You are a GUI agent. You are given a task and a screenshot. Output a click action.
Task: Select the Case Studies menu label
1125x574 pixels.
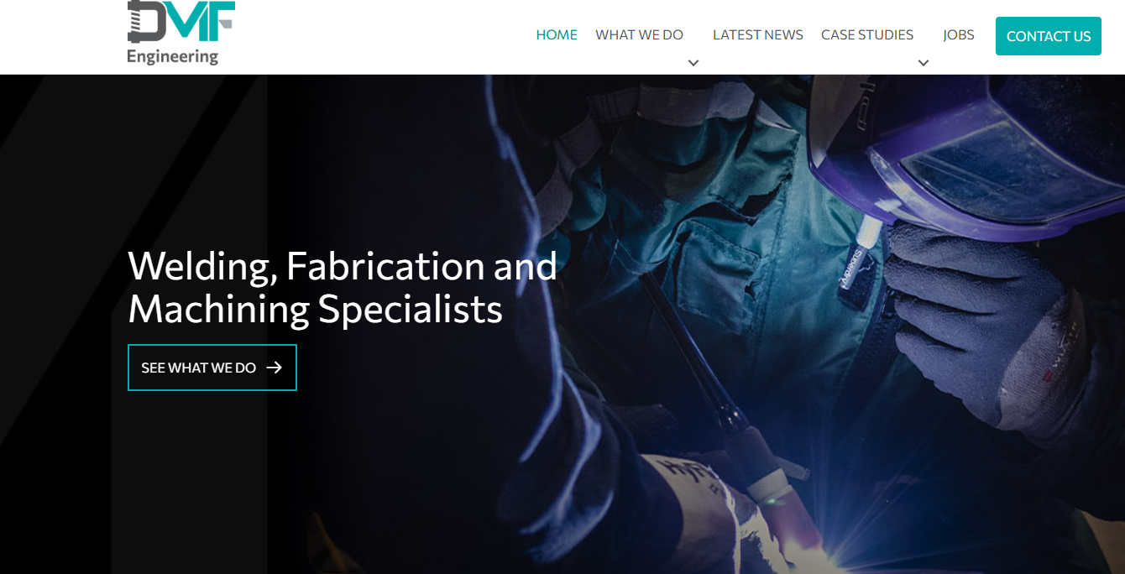[867, 34]
